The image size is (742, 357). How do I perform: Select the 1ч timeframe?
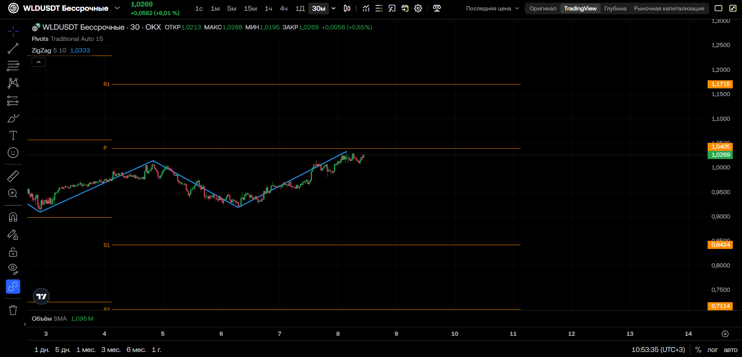click(x=268, y=8)
